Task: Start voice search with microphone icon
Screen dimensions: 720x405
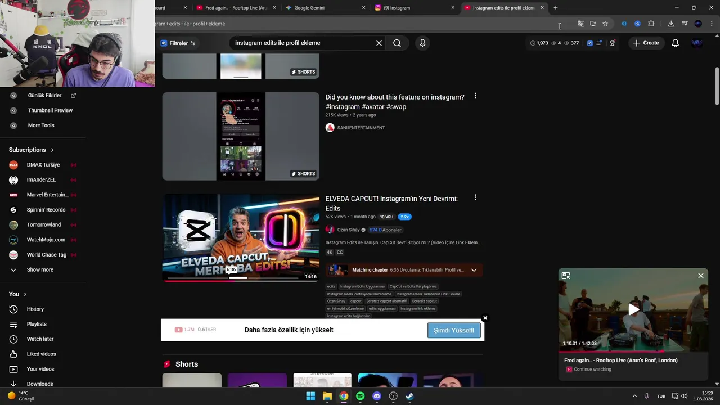Action: [422, 43]
